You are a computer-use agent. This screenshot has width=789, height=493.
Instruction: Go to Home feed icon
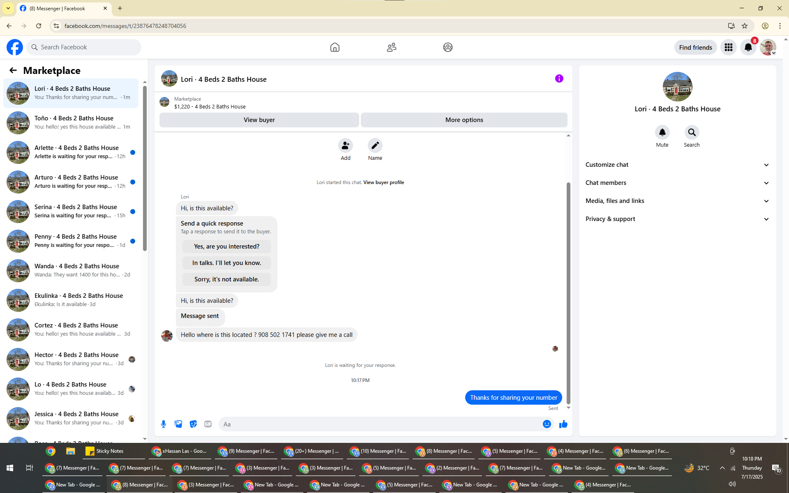[x=335, y=47]
